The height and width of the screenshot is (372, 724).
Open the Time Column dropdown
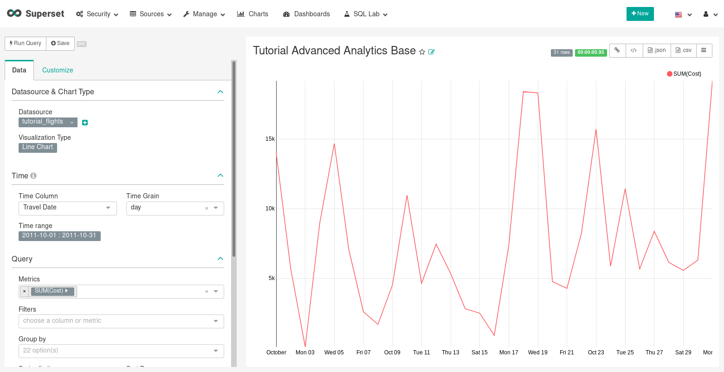pyautogui.click(x=67, y=208)
